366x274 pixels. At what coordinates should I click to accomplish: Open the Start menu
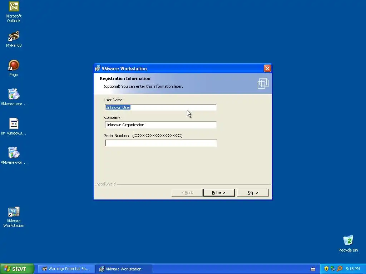click(x=17, y=269)
